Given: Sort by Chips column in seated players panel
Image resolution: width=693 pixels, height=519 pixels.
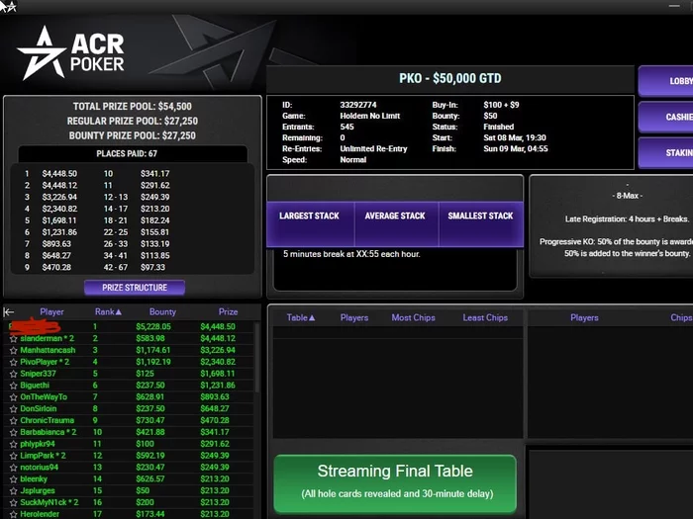Looking at the screenshot, I should 681,317.
